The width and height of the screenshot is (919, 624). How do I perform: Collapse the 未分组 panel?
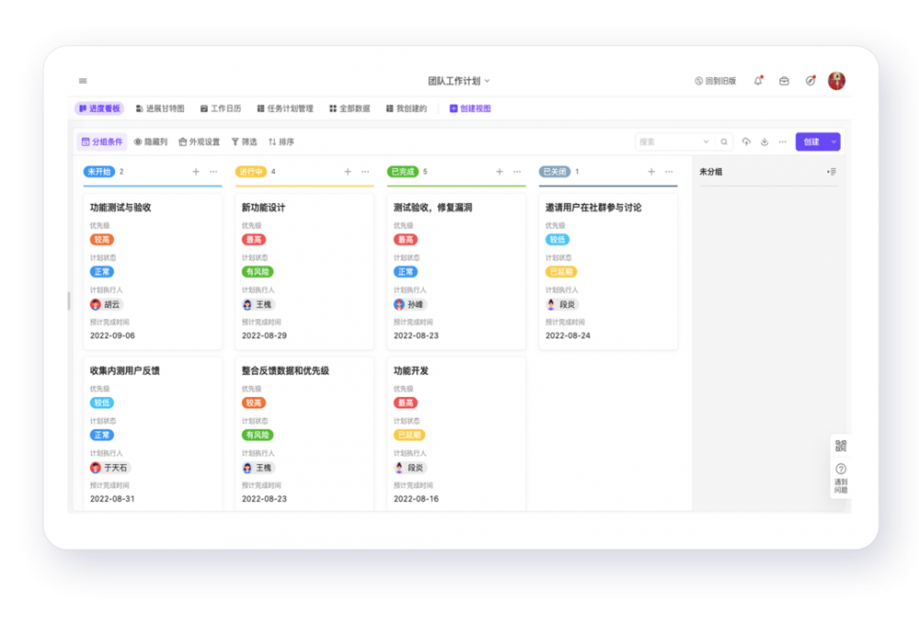coord(832,172)
